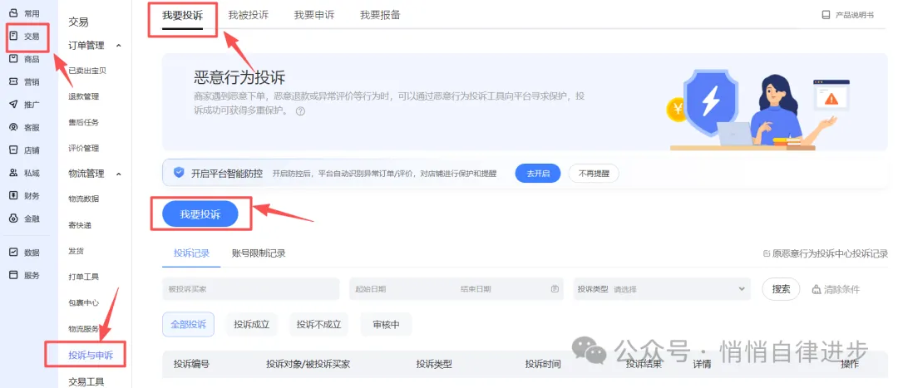898x388 pixels.
Task: Click the 数据 sidebar icon
Action: [x=14, y=252]
